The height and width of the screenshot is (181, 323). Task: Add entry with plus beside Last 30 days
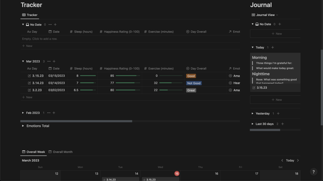coord(283,124)
